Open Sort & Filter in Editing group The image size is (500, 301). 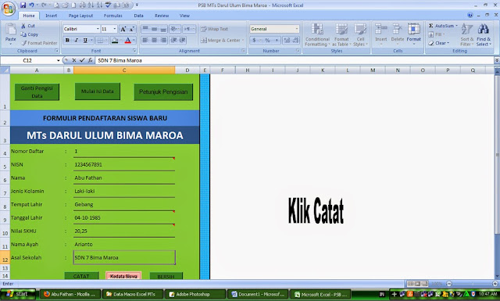tap(467, 35)
